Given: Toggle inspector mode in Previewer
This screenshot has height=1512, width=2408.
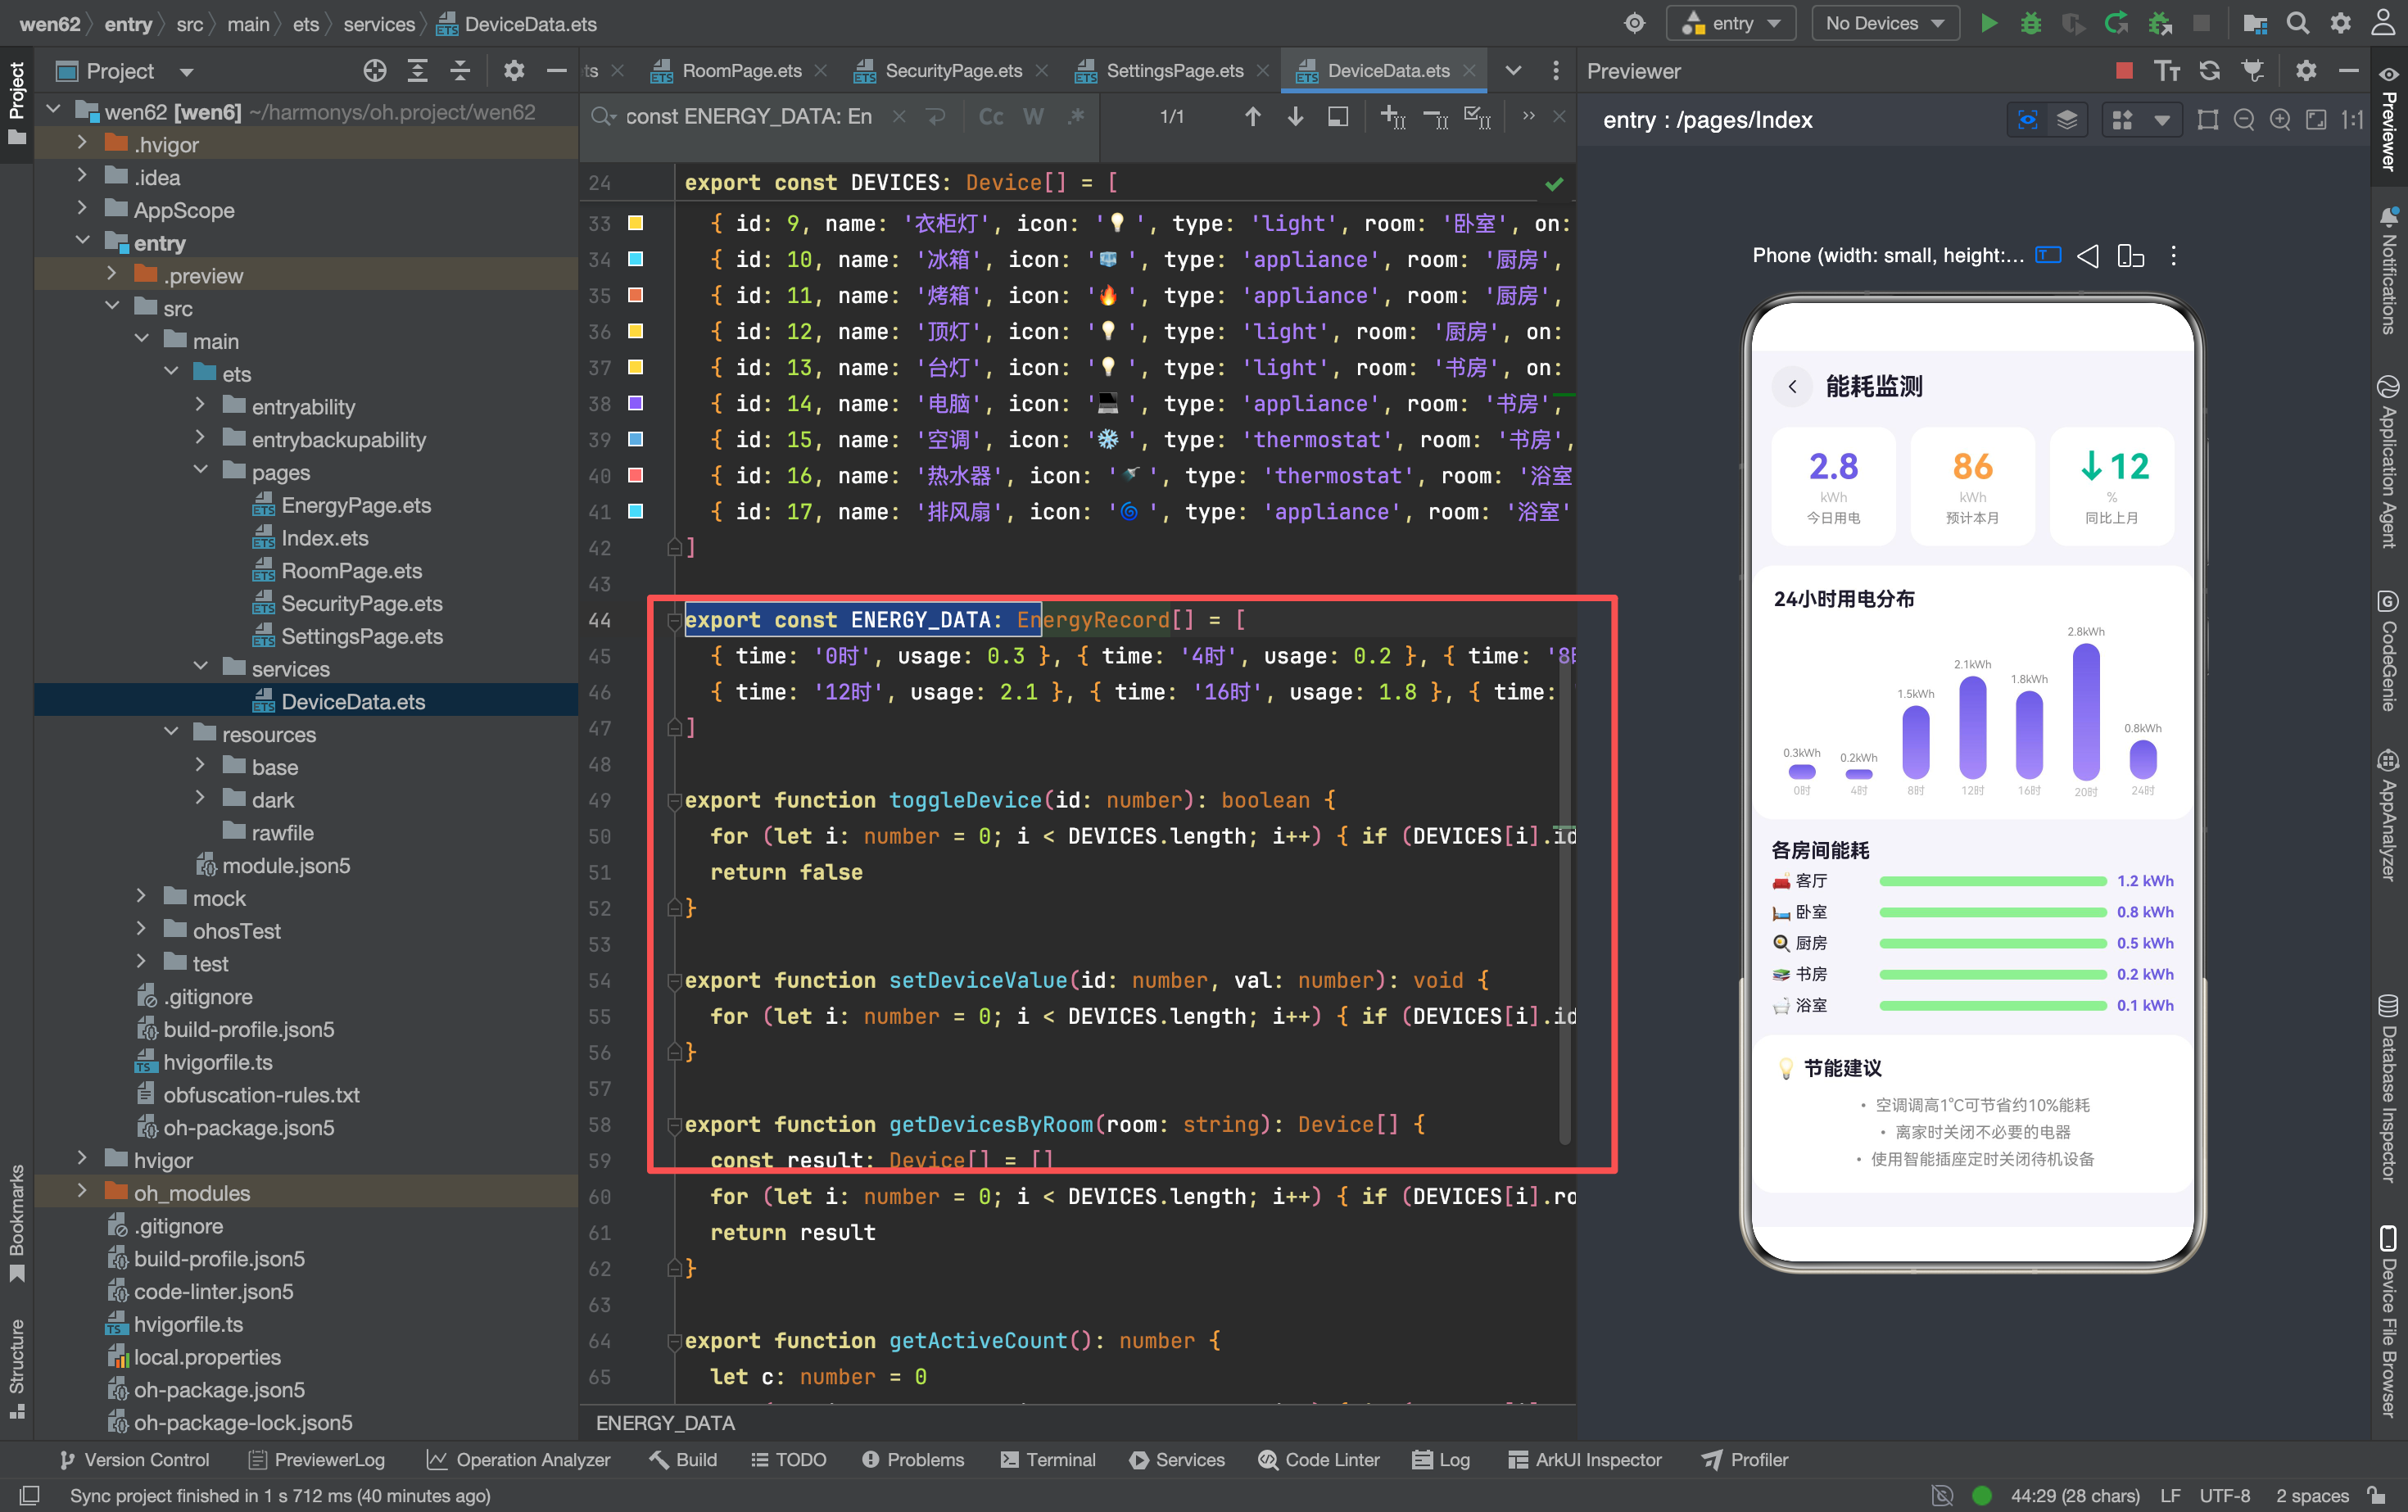Looking at the screenshot, I should coord(2027,120).
